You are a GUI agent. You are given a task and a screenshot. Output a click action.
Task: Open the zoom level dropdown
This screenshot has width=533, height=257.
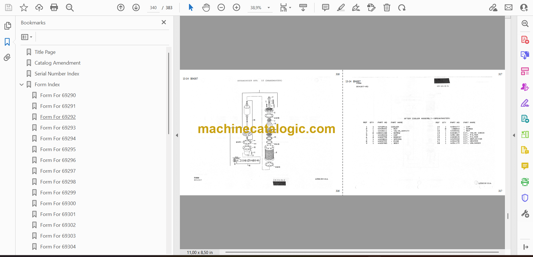[x=268, y=8]
